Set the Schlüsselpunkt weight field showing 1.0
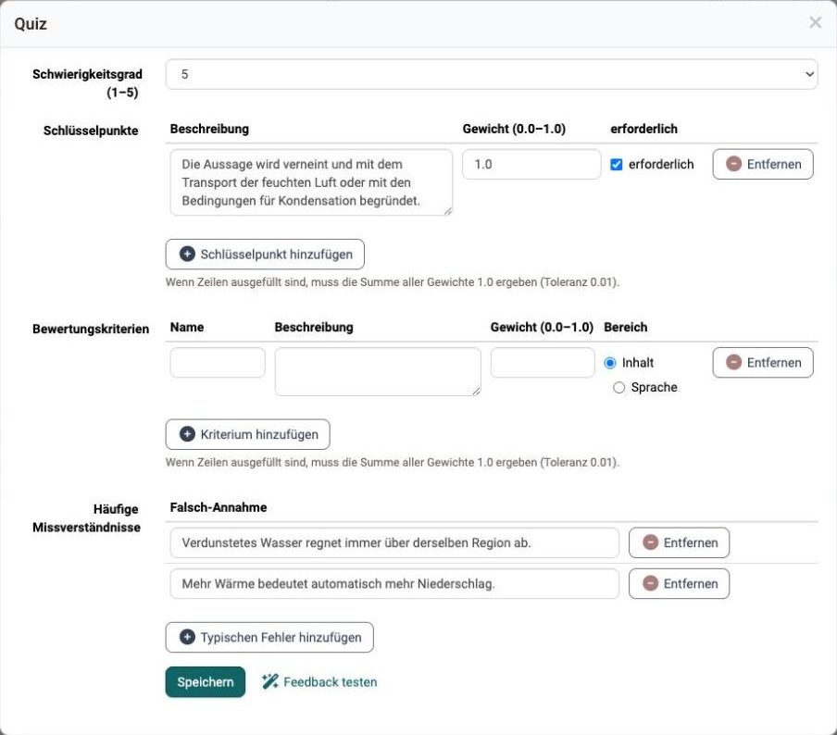The height and width of the screenshot is (735, 837). 531,165
